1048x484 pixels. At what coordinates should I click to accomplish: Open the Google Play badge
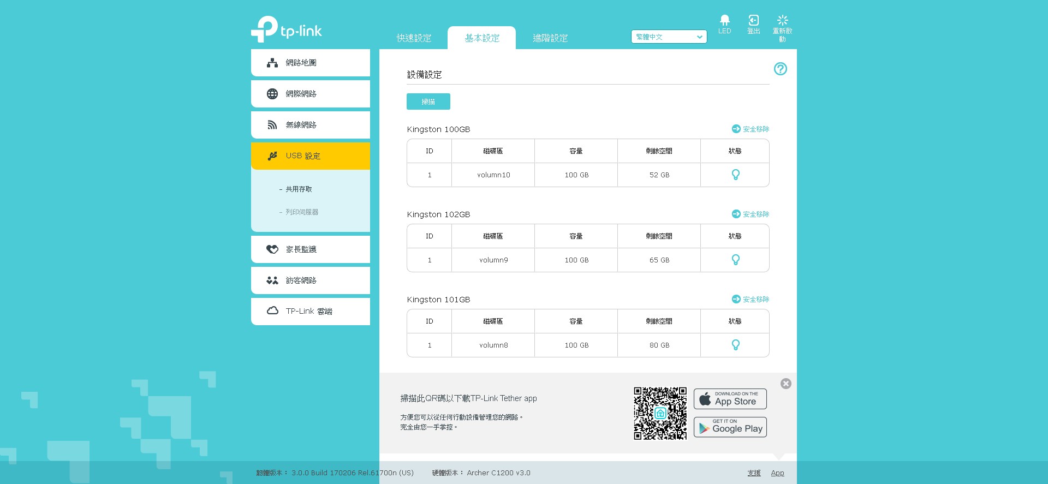(x=730, y=427)
